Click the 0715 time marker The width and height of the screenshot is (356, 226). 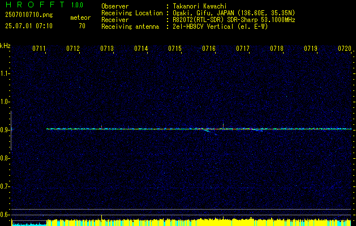click(175, 49)
